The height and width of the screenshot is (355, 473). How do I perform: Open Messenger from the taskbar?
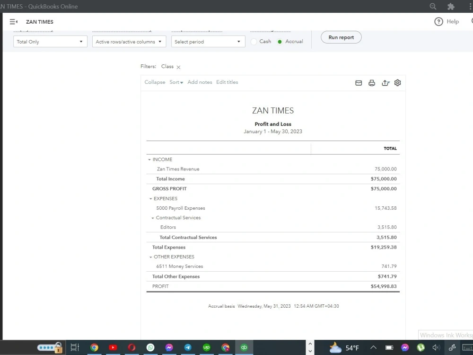click(x=169, y=347)
